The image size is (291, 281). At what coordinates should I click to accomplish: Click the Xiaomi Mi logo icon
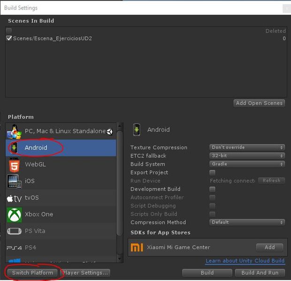(137, 247)
